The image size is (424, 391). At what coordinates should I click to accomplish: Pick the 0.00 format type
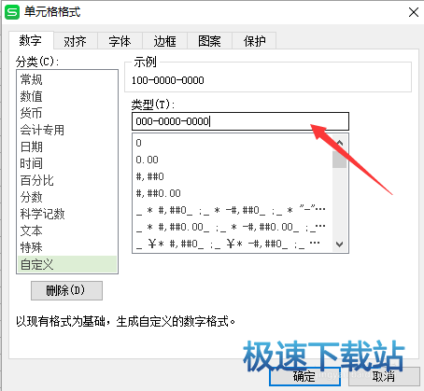(x=233, y=160)
